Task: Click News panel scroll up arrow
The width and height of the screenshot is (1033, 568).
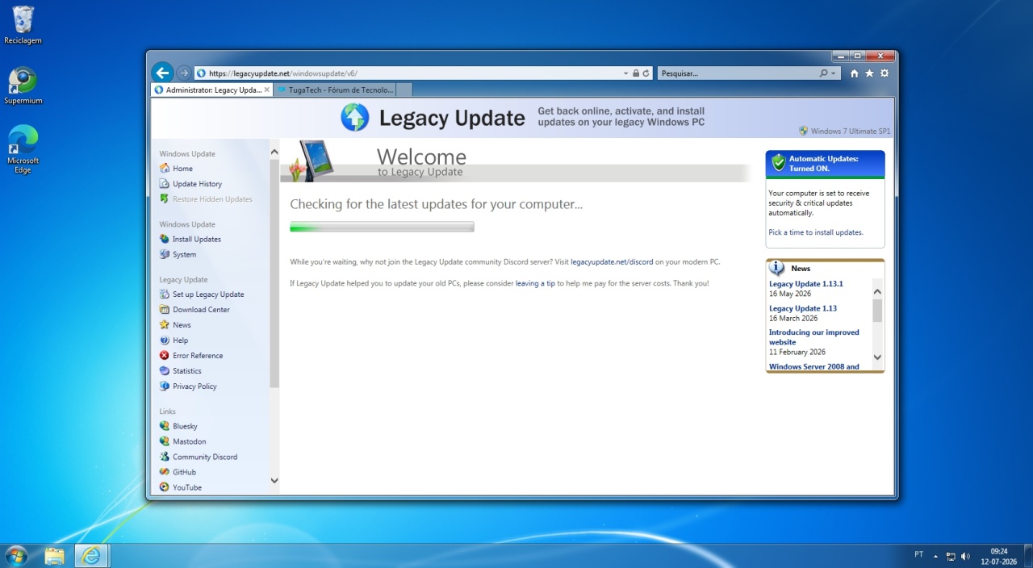Action: click(878, 291)
